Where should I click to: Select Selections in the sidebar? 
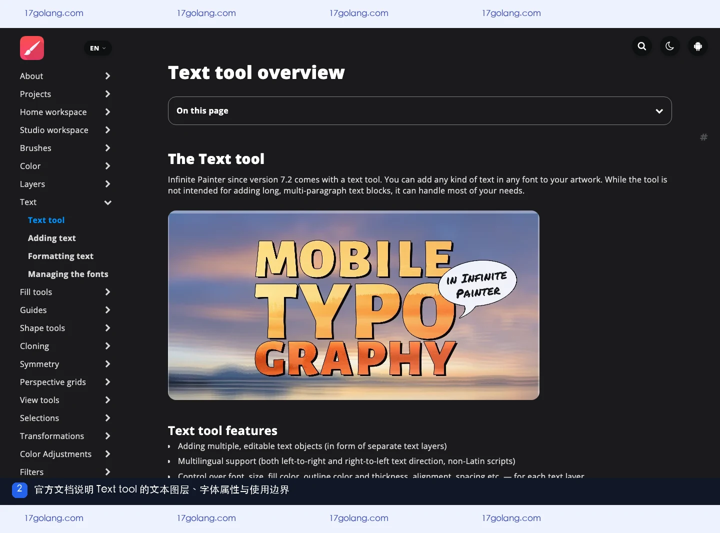point(39,418)
